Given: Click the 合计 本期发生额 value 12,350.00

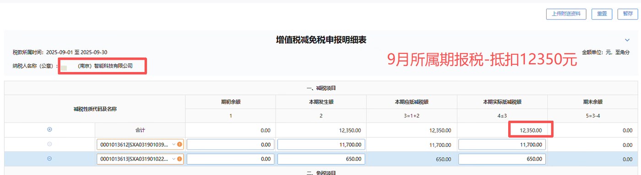Looking at the screenshot, I should coord(350,130).
